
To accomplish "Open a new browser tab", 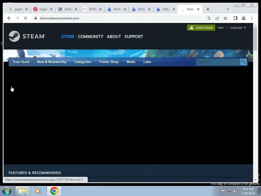I will pyautogui.click(x=208, y=9).
